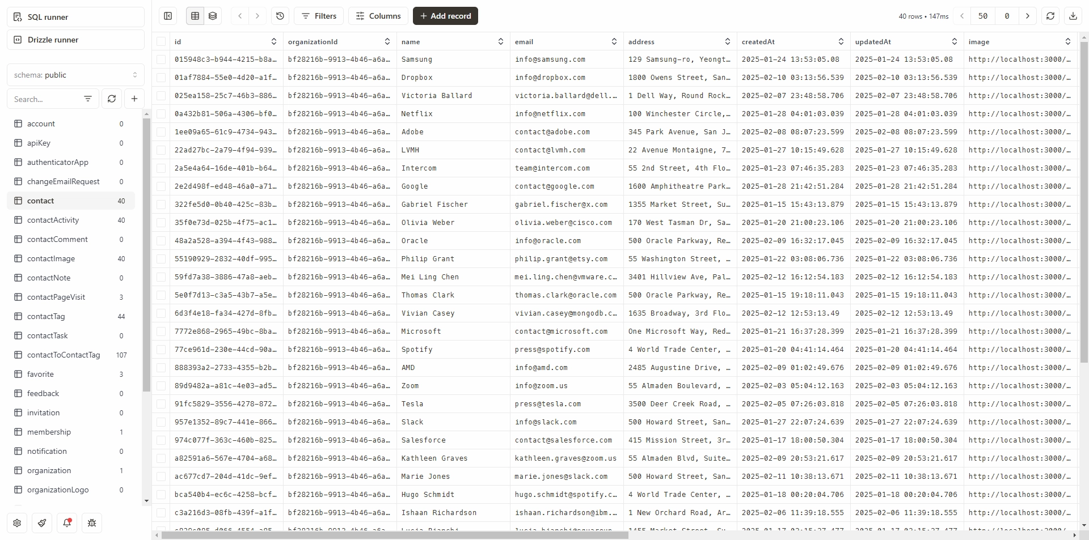
Task: Click the download export icon
Action: coord(1073,16)
